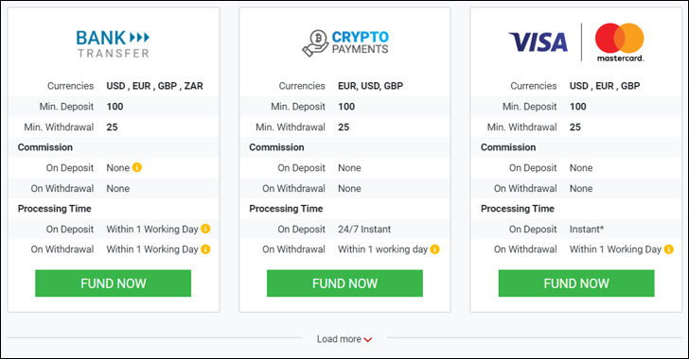Expand the Load more link

click(x=344, y=339)
